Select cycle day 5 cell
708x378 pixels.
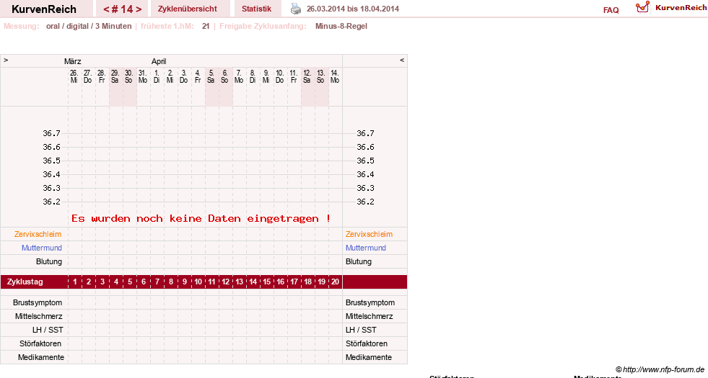[130, 282]
